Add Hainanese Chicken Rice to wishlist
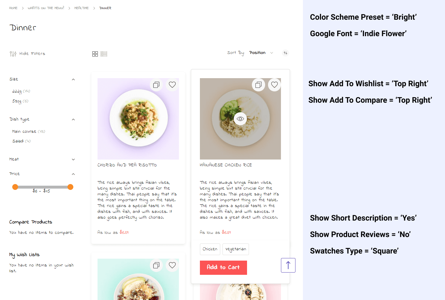Viewport: 445px width, 300px height. pyautogui.click(x=274, y=85)
